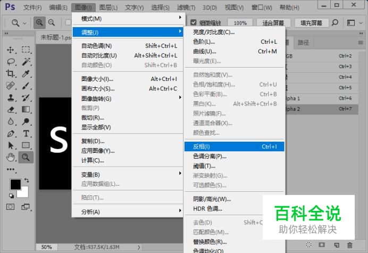
Task: Expand the 图像旋转(G) submenu
Action: click(128, 99)
